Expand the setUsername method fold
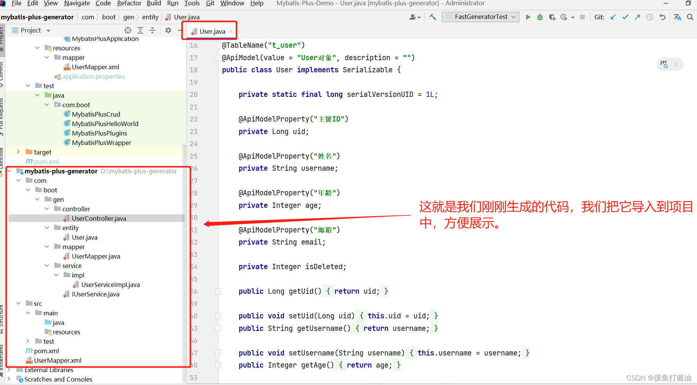This screenshot has width=697, height=385. (218, 353)
